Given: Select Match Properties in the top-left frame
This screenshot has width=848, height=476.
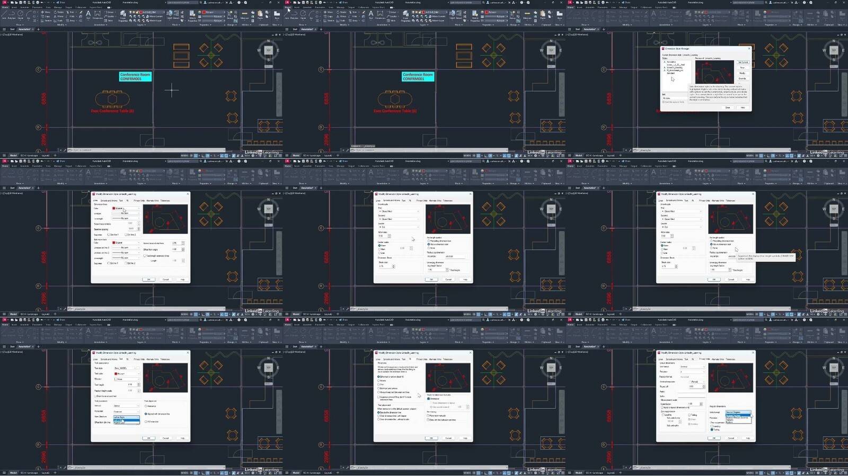Looking at the screenshot, I should coord(192,15).
